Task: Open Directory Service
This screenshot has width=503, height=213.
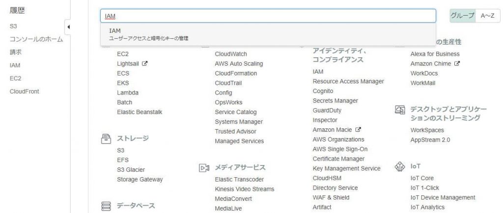Action: click(335, 188)
